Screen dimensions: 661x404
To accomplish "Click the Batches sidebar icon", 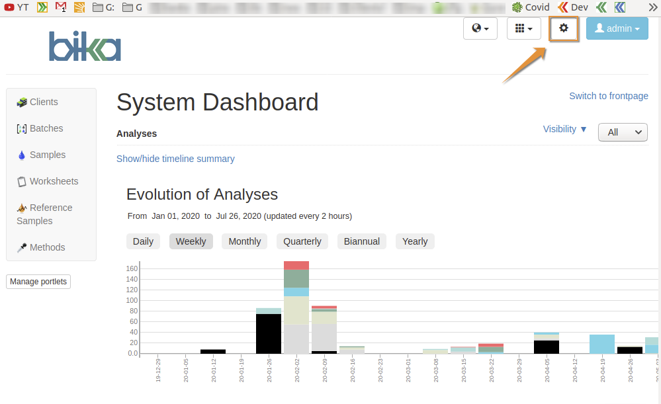I will click(x=22, y=128).
